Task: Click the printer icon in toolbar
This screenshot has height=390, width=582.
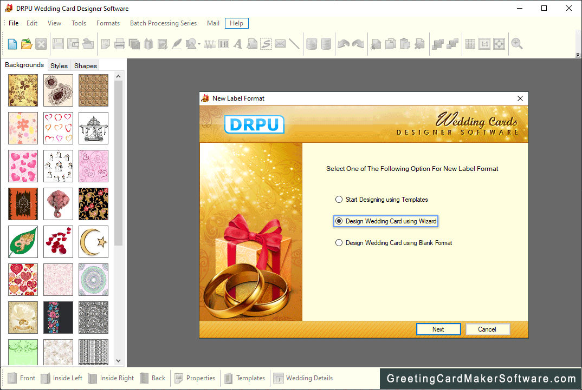Action: (120, 44)
